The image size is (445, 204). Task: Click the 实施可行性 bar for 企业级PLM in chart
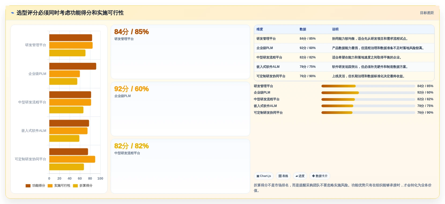tap(65, 74)
